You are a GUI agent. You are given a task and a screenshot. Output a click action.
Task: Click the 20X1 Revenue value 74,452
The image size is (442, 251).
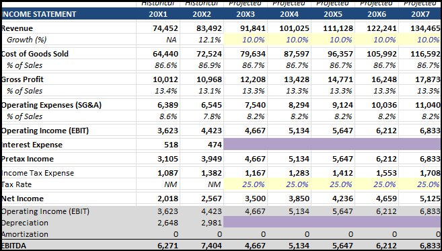click(x=165, y=28)
